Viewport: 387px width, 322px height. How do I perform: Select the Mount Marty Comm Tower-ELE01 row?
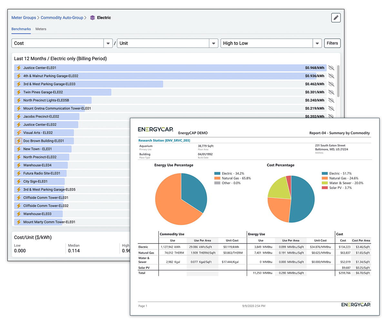coord(72,222)
